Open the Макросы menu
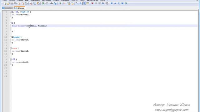This screenshot has height=112, width=200. [x=65, y=0]
